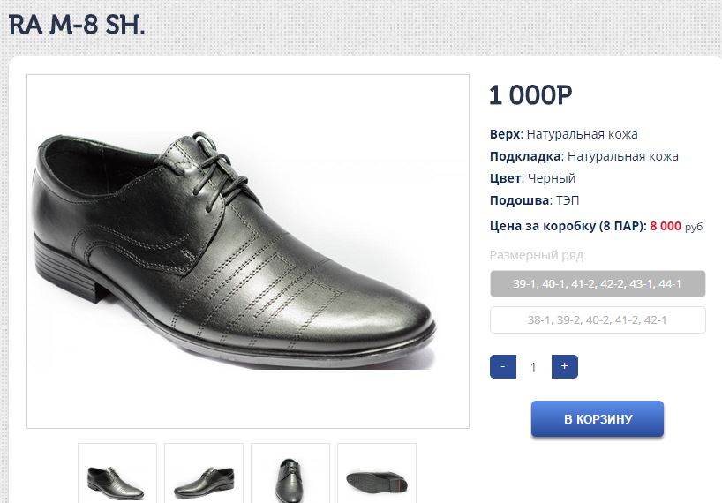
Task: Open the fourth thumbnail showing the sole
Action: tap(377, 475)
